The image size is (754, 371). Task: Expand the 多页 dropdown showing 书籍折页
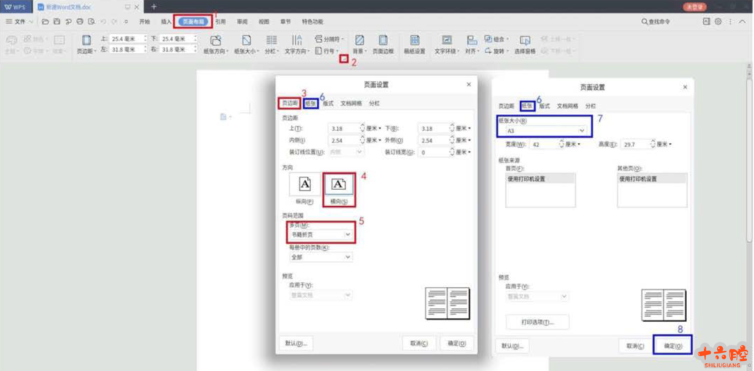coord(321,235)
